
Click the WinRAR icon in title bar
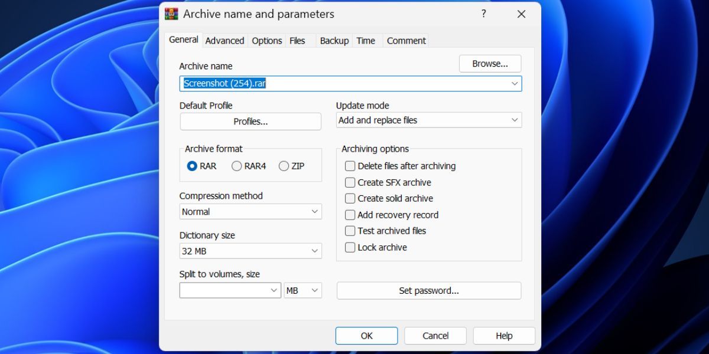[x=171, y=14]
